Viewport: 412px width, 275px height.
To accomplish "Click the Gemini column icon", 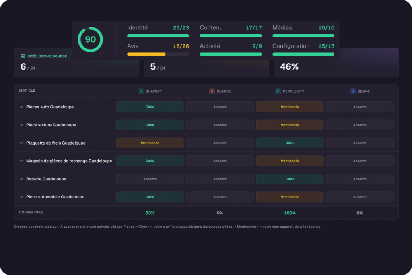I will pyautogui.click(x=352, y=91).
